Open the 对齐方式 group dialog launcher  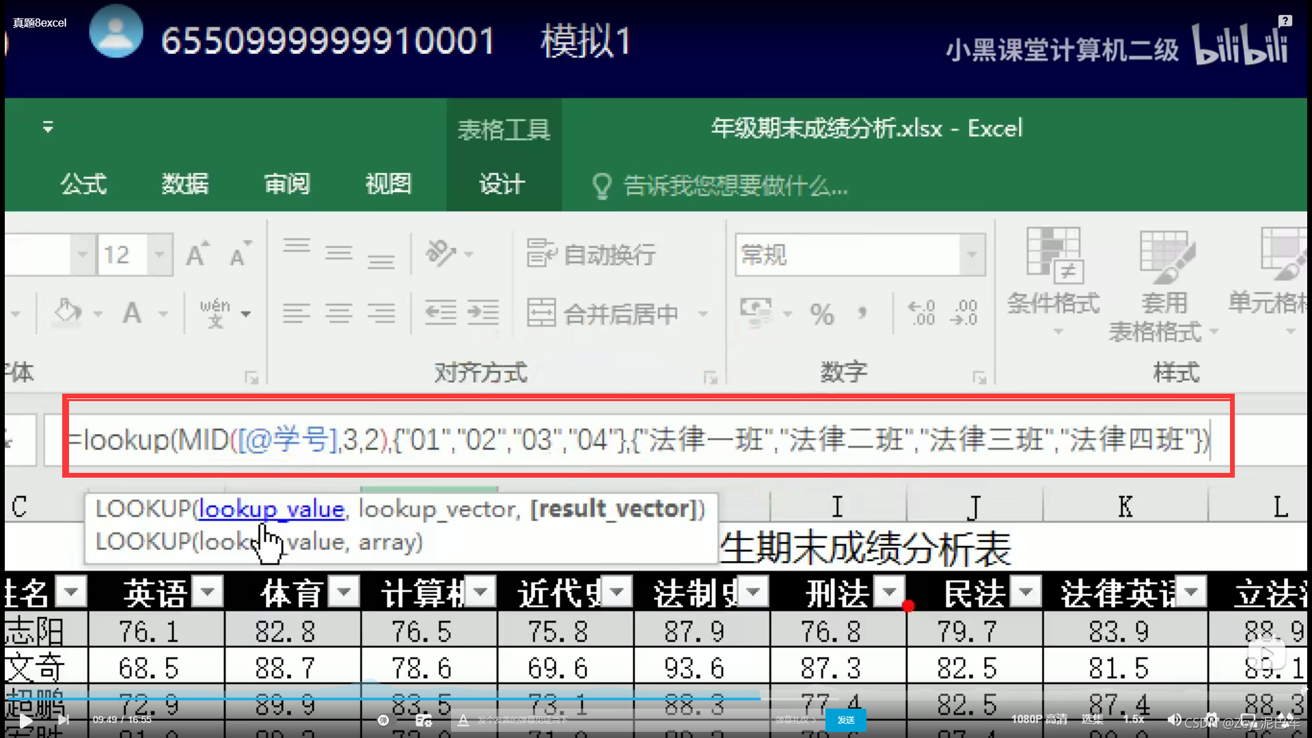(710, 377)
